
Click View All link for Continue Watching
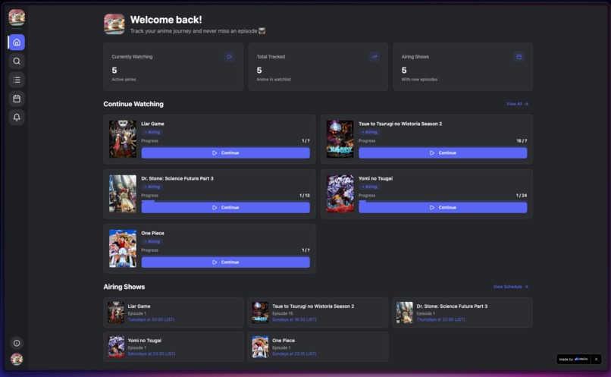517,104
